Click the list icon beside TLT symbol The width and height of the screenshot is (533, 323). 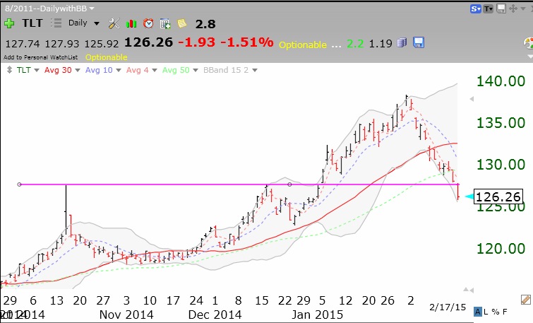click(57, 23)
